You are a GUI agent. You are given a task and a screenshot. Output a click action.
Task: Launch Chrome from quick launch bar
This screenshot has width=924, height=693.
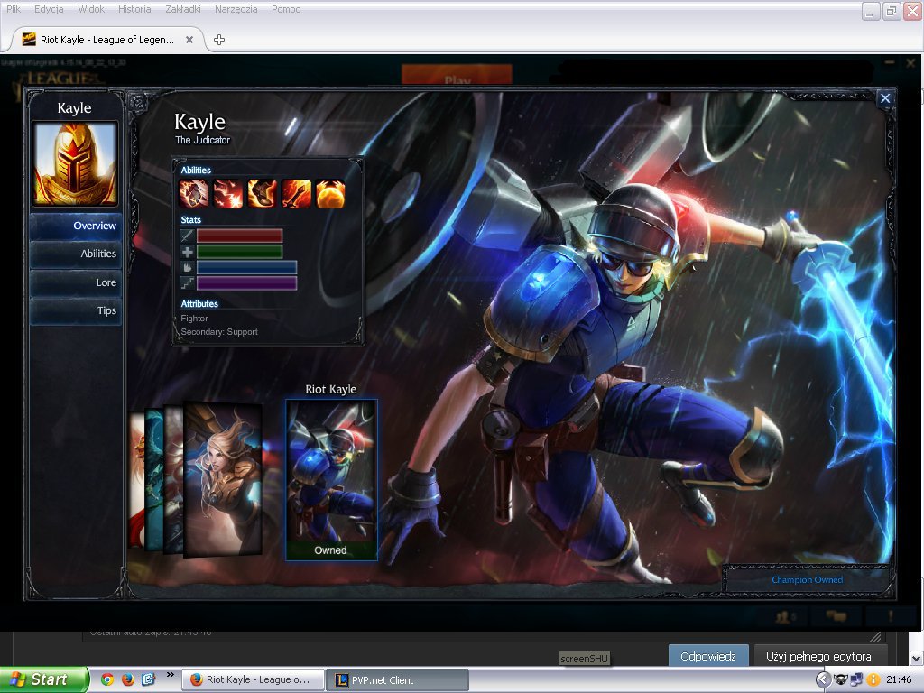pos(107,680)
